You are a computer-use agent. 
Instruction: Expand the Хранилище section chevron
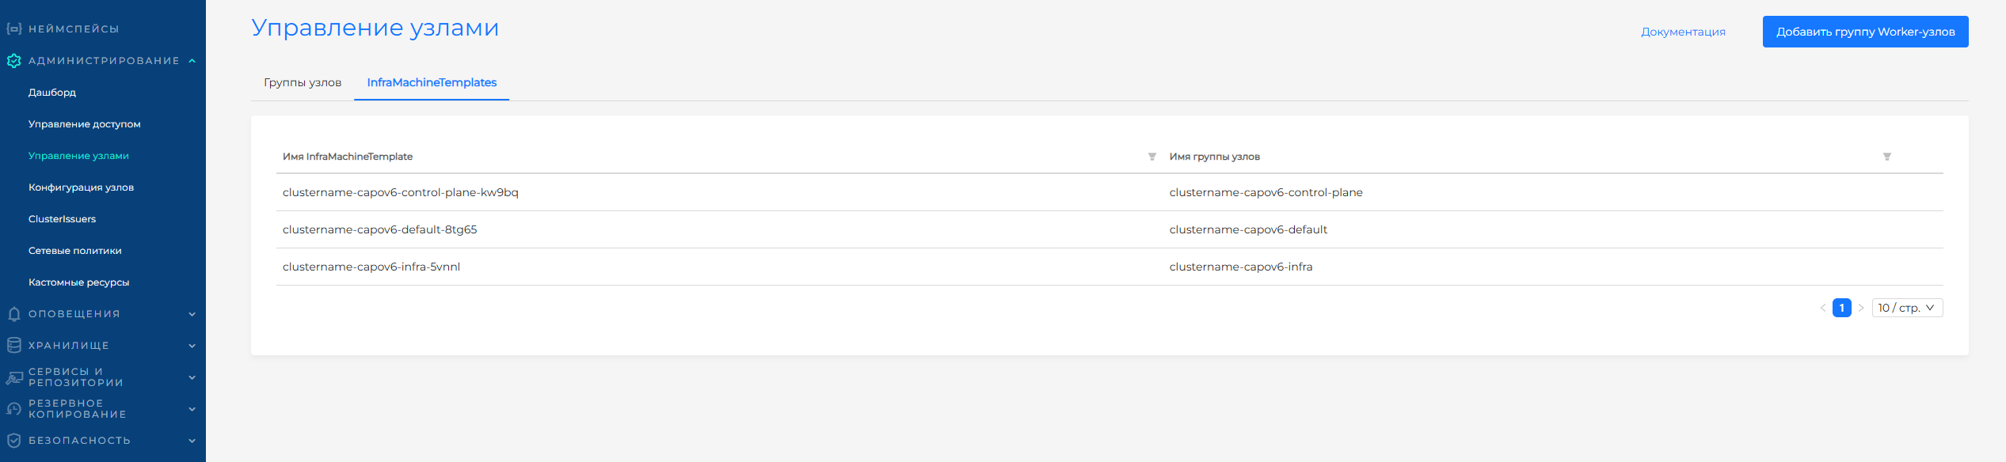pos(192,346)
